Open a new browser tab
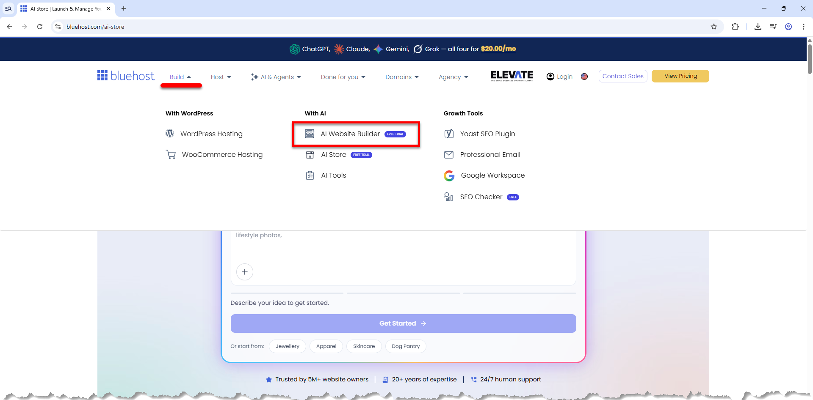This screenshot has height=400, width=813. tap(124, 8)
